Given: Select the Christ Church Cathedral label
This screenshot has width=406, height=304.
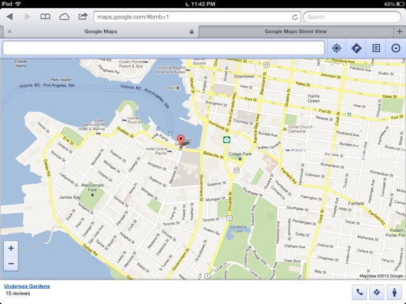Looking at the screenshot, I should tap(300, 129).
